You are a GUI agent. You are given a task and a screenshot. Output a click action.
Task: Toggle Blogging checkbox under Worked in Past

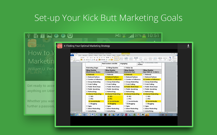click(127, 104)
